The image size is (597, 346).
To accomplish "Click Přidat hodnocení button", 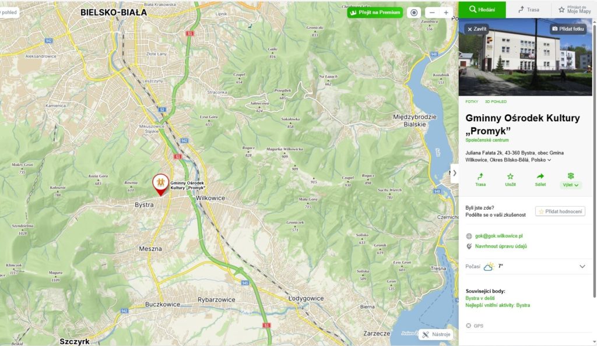I will point(560,211).
